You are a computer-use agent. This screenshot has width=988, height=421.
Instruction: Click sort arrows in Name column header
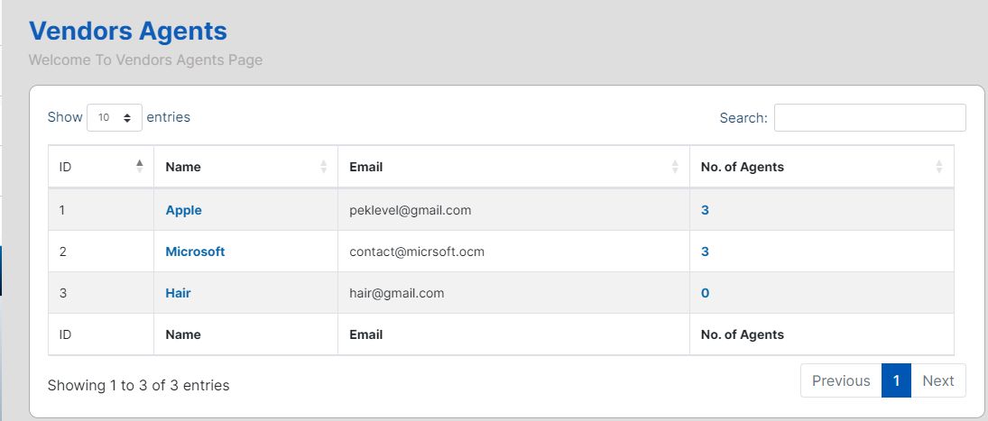(323, 167)
